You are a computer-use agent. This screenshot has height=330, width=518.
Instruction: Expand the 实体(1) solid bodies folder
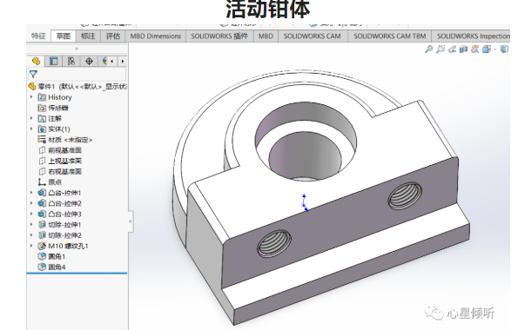(31, 129)
